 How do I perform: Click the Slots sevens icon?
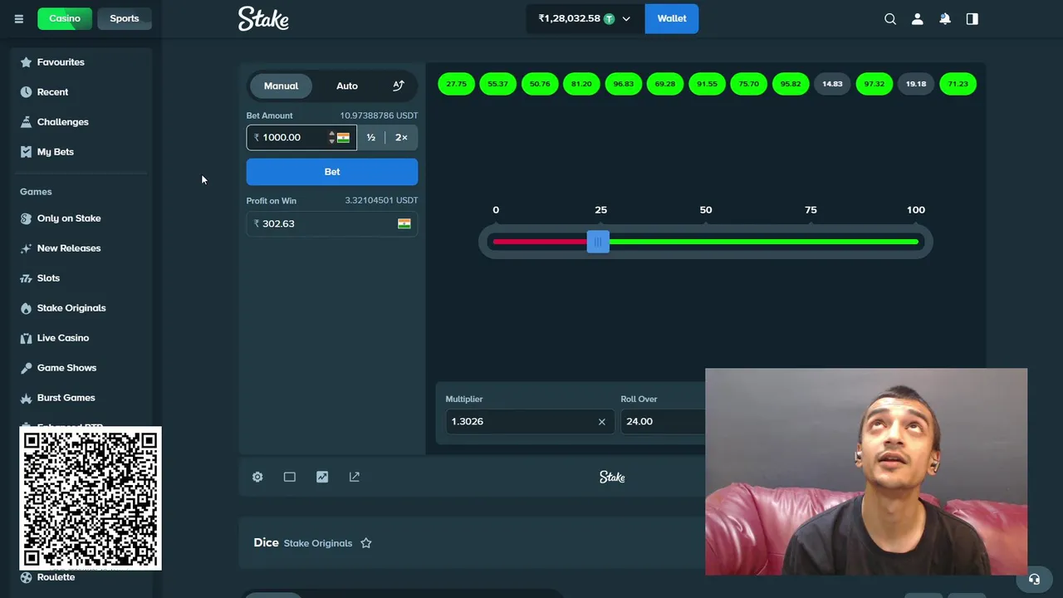coord(26,278)
